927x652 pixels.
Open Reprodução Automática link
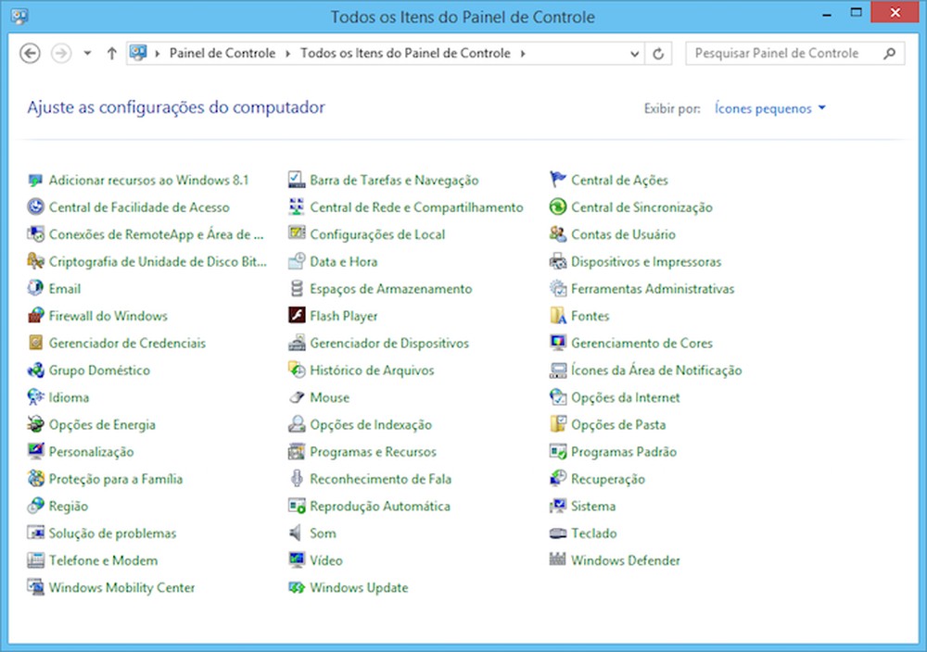[x=380, y=506]
